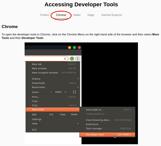Select Find... menu entry

pos(53,105)
